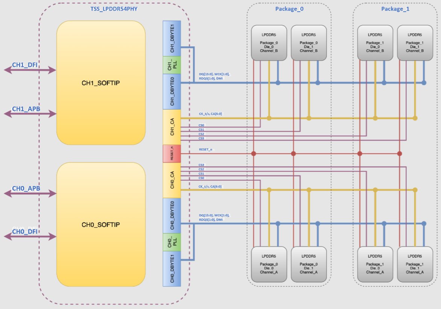Click the TSS_LPDDR54PHY title
441x309 pixels.
coord(114,9)
